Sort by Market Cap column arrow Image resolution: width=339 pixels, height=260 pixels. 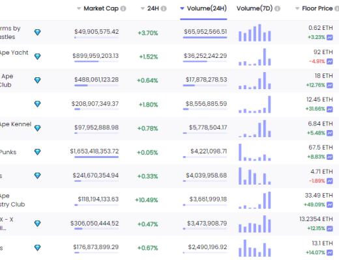tap(79, 8)
